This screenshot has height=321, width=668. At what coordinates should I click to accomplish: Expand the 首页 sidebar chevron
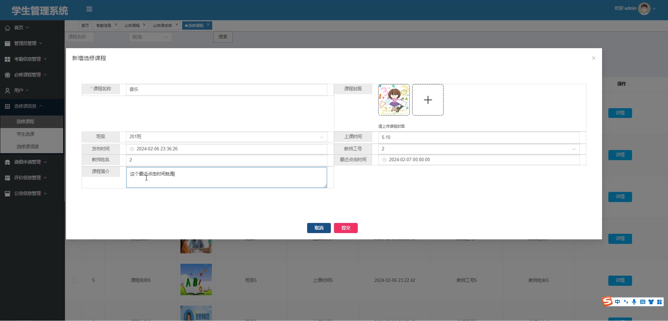tap(28, 28)
